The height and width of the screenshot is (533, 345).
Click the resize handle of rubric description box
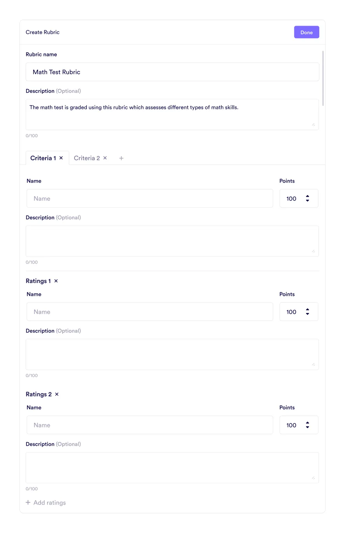(313, 125)
